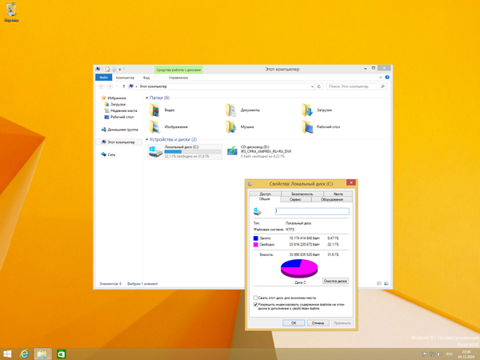Close the disk properties dialog
The height and width of the screenshot is (360, 480).
click(351, 182)
